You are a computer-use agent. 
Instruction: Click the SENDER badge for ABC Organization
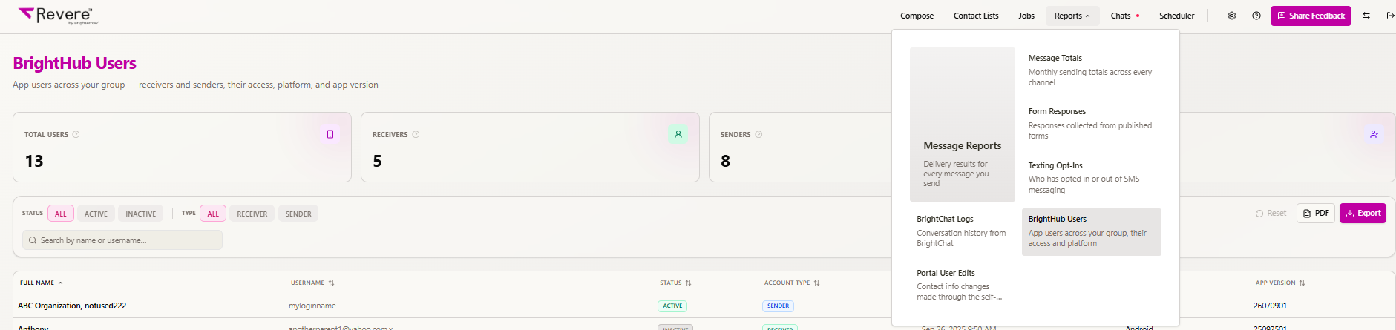pos(779,306)
